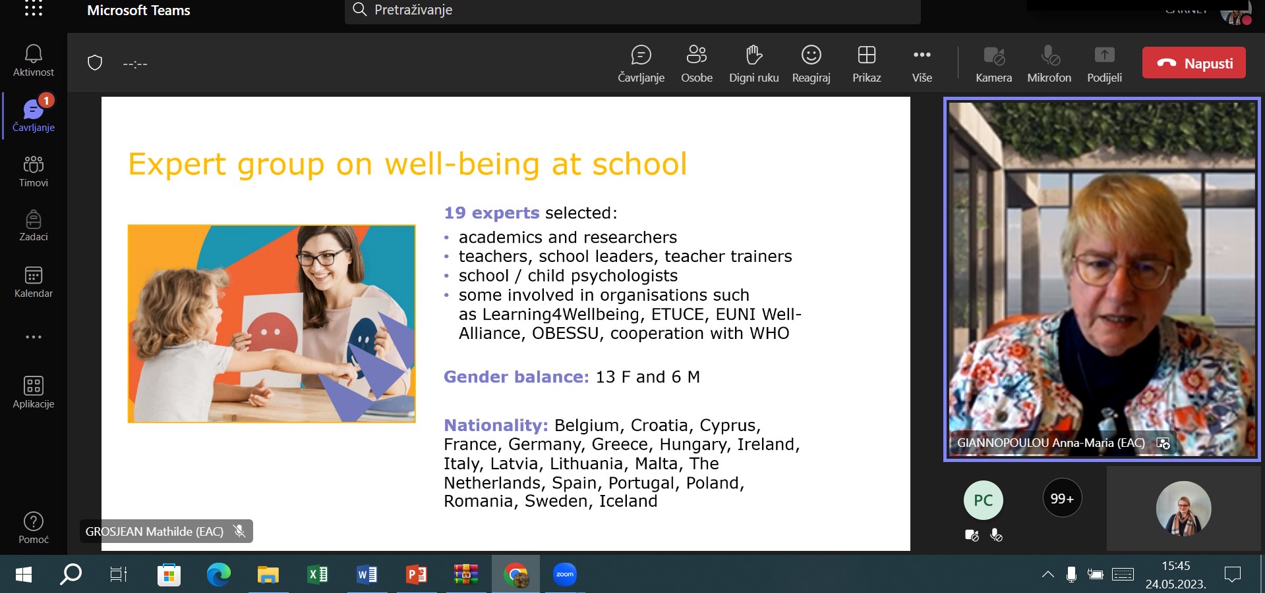
Task: Toggle Kamera on or off
Action: (x=993, y=64)
